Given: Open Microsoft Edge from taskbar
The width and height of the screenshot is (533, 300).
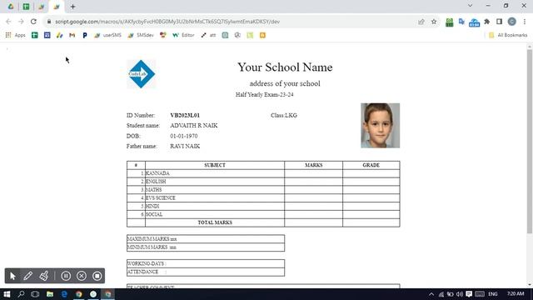Looking at the screenshot, I should click(x=64, y=294).
